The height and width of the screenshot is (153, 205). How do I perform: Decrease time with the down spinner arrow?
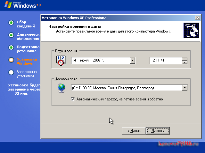click(184, 62)
